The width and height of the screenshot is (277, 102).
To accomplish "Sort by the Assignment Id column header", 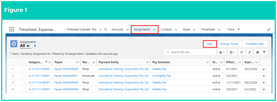I will (35, 62).
